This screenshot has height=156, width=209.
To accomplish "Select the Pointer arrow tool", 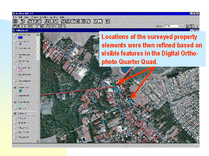I will click(19, 26).
